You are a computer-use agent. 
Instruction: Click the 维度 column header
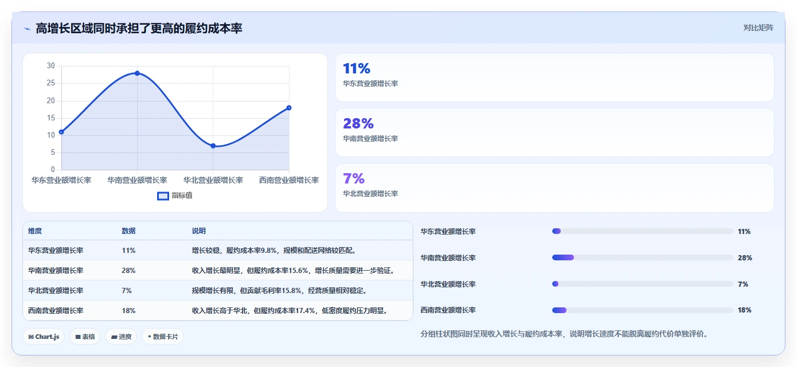35,231
